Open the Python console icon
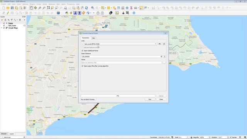Image resolution: width=247 pixels, height=139 pixels. click(67, 13)
